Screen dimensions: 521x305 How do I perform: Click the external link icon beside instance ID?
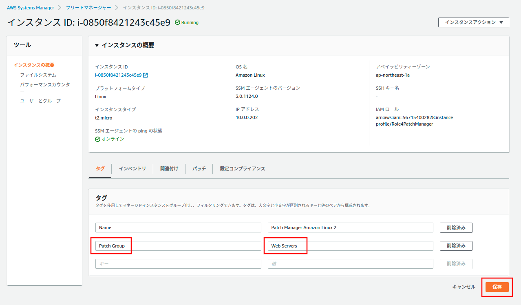[x=146, y=75]
